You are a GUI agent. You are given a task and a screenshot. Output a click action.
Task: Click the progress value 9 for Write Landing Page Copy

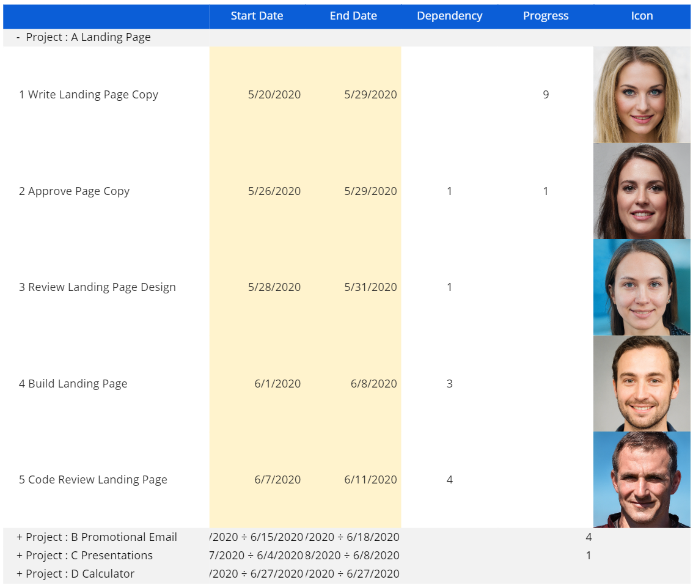546,95
